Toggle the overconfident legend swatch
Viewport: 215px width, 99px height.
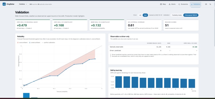pyautogui.click(x=18, y=42)
